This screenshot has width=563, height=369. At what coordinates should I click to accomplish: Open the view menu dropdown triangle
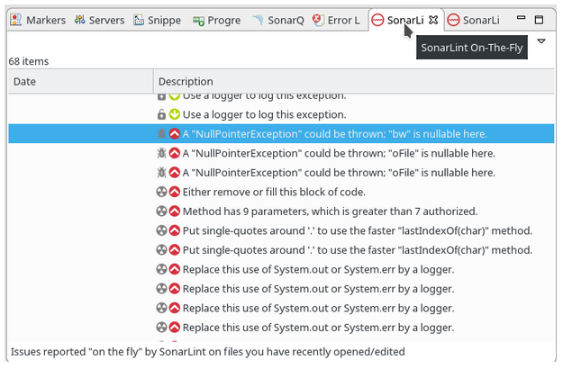[541, 41]
